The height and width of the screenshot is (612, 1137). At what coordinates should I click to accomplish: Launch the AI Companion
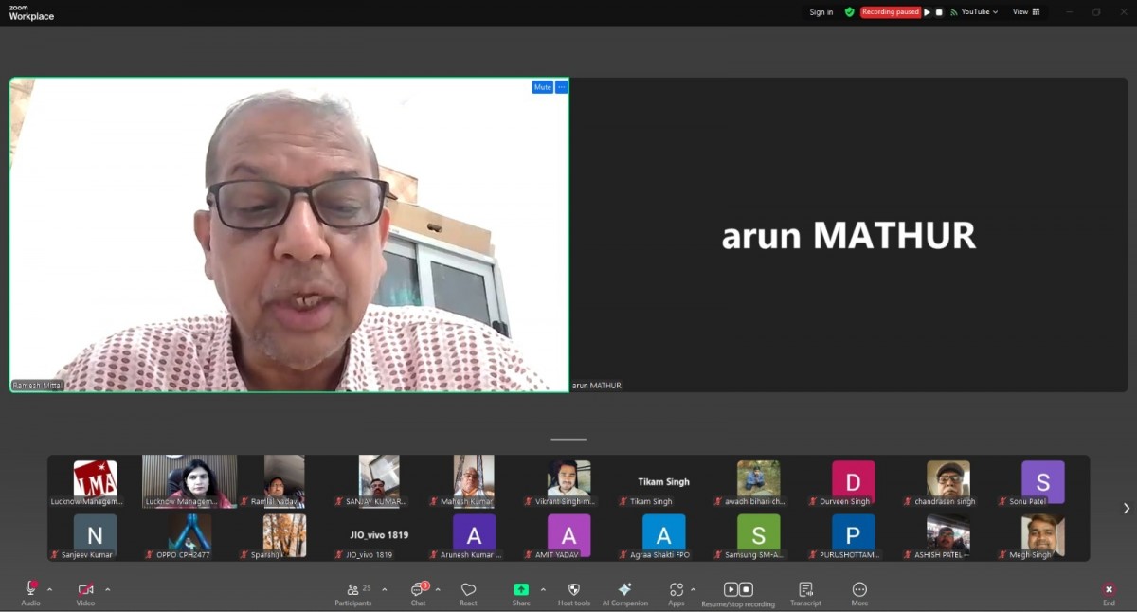(x=624, y=589)
